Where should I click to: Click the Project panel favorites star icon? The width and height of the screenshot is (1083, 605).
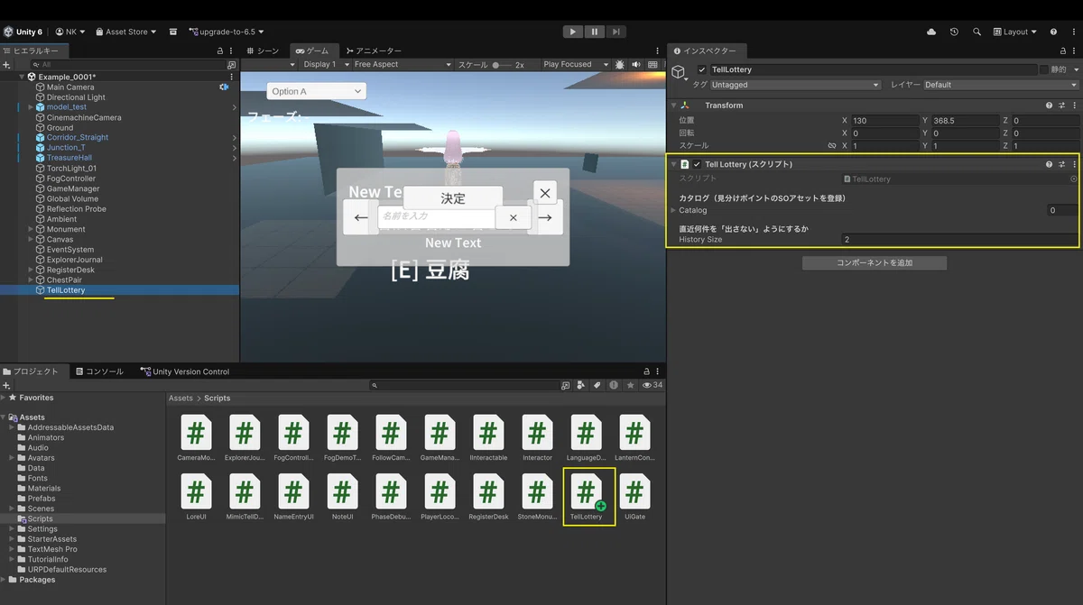click(x=629, y=385)
